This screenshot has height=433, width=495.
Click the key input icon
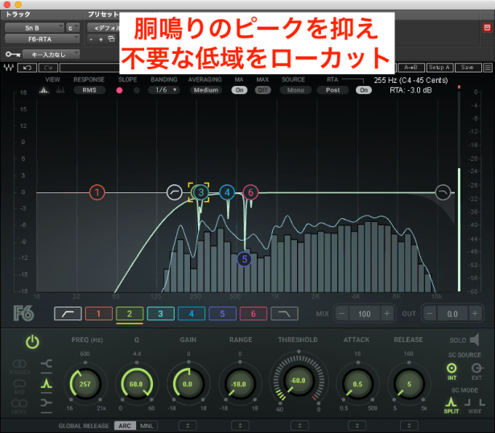pos(13,55)
